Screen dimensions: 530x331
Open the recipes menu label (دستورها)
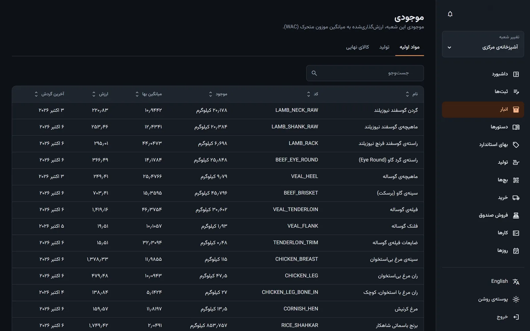click(x=499, y=127)
